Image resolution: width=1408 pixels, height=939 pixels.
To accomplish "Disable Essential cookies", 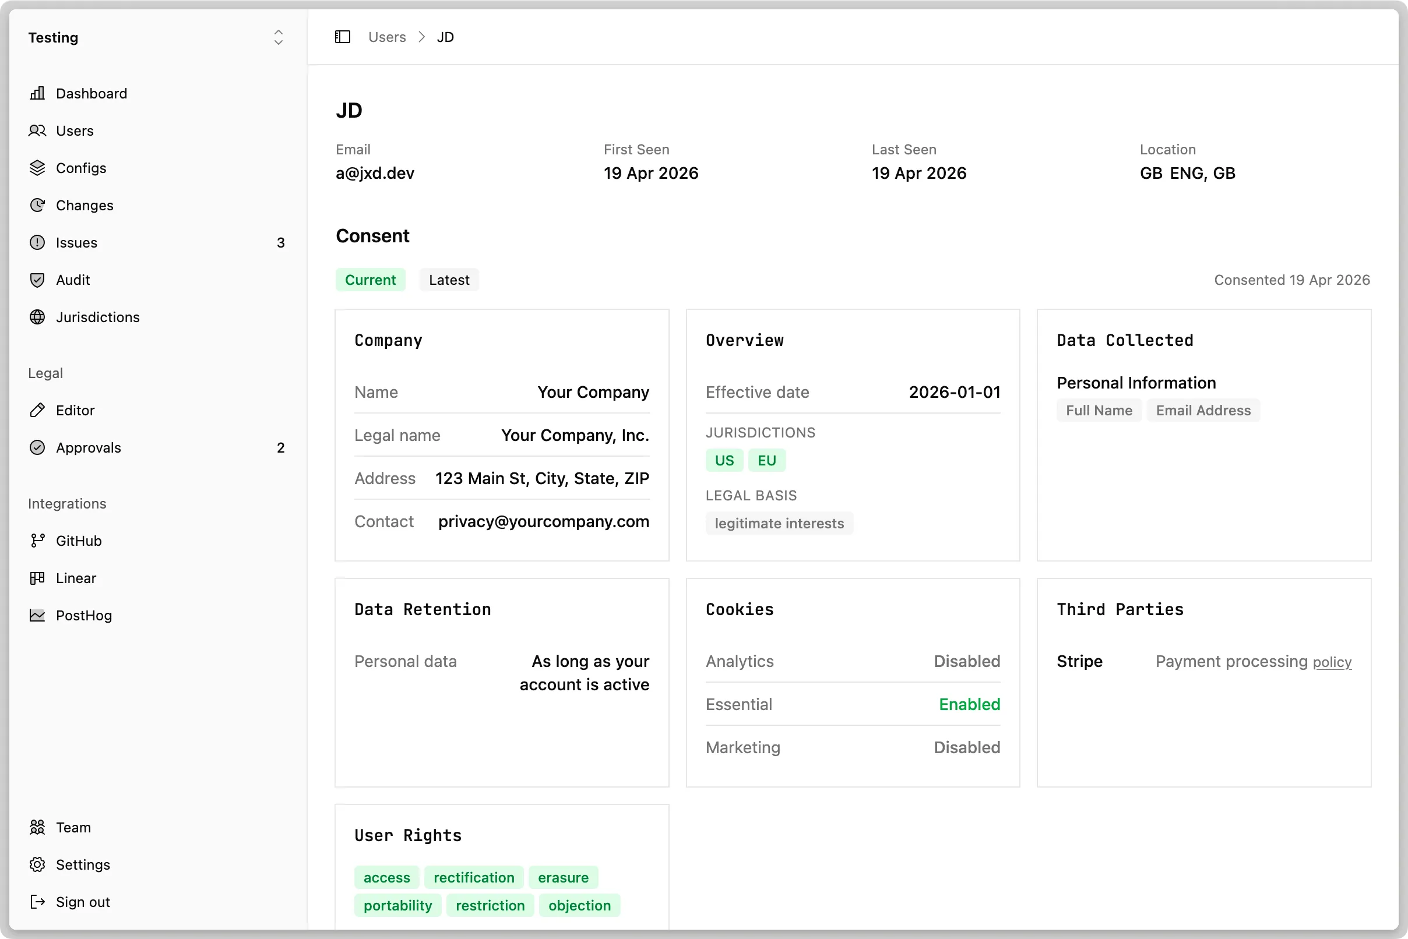I will click(969, 704).
